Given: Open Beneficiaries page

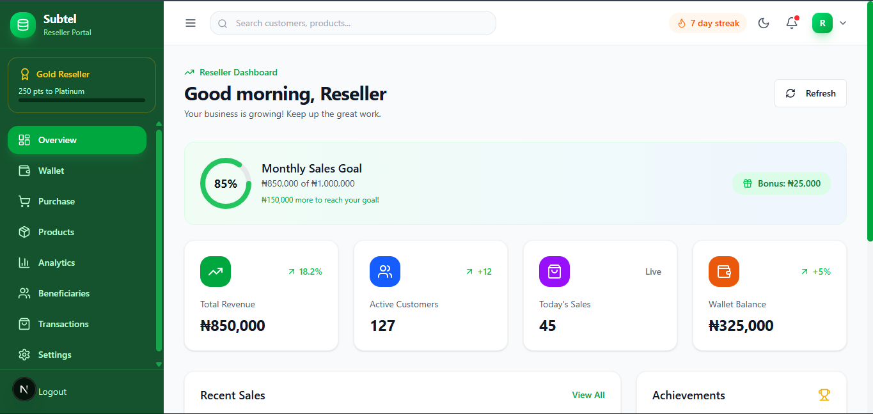Looking at the screenshot, I should [77, 293].
